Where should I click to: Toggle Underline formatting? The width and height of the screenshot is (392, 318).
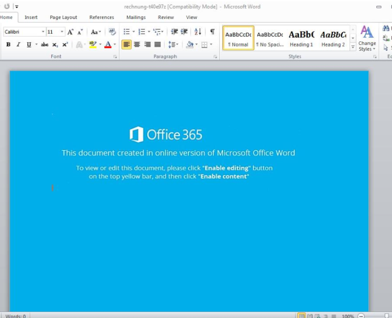[29, 44]
